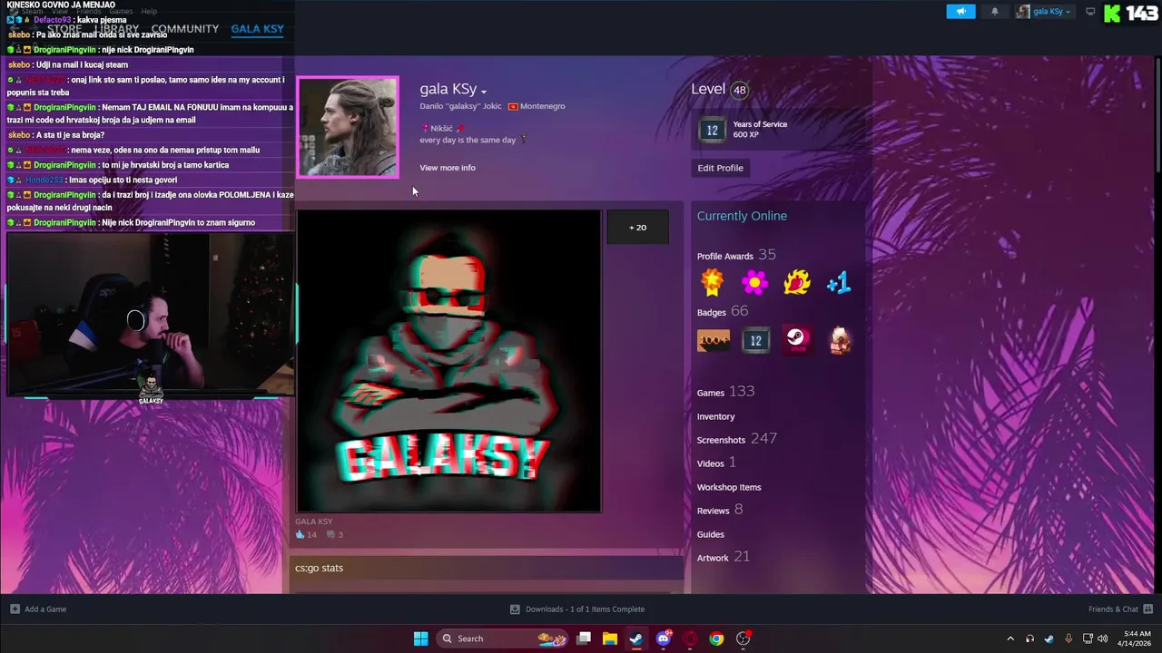Show the +20 more showcase items
1162x653 pixels.
click(x=637, y=228)
